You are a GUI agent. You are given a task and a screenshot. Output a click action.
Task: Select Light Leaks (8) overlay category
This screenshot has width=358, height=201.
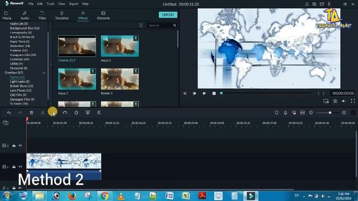point(20,82)
